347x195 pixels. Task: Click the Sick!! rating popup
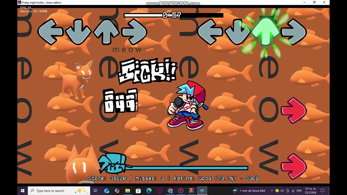tap(148, 70)
